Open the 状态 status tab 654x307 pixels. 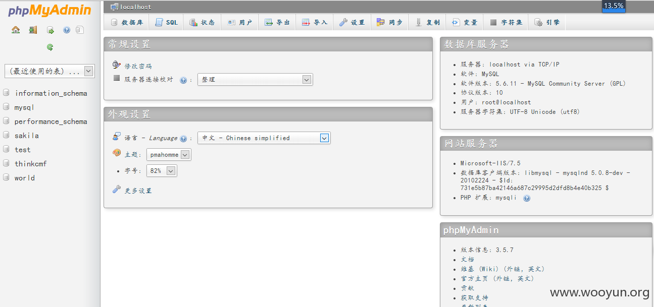[202, 22]
